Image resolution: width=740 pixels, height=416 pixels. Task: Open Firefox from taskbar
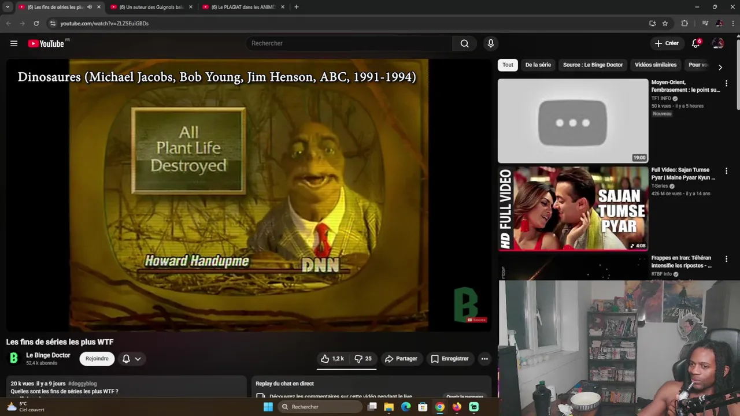pyautogui.click(x=457, y=407)
